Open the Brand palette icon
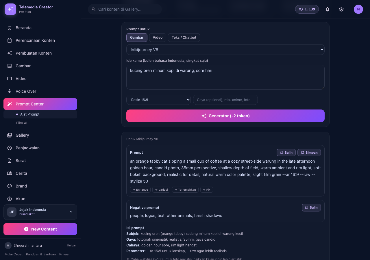 tap(10, 186)
